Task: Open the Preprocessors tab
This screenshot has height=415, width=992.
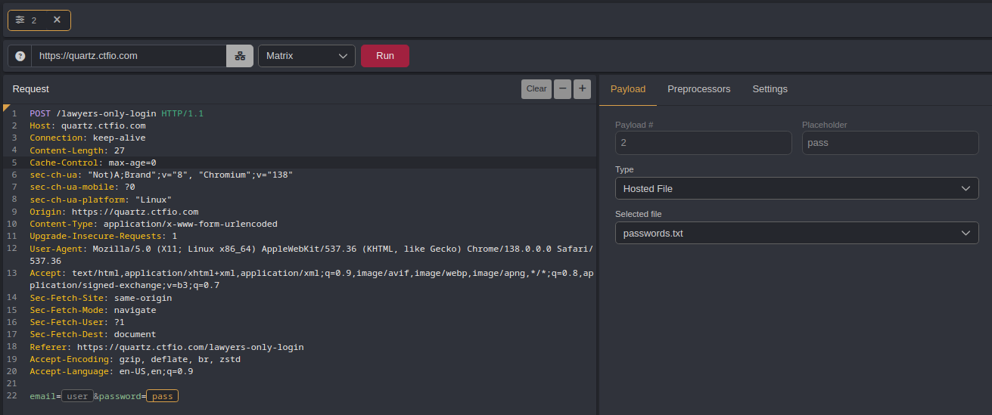Action: point(698,89)
